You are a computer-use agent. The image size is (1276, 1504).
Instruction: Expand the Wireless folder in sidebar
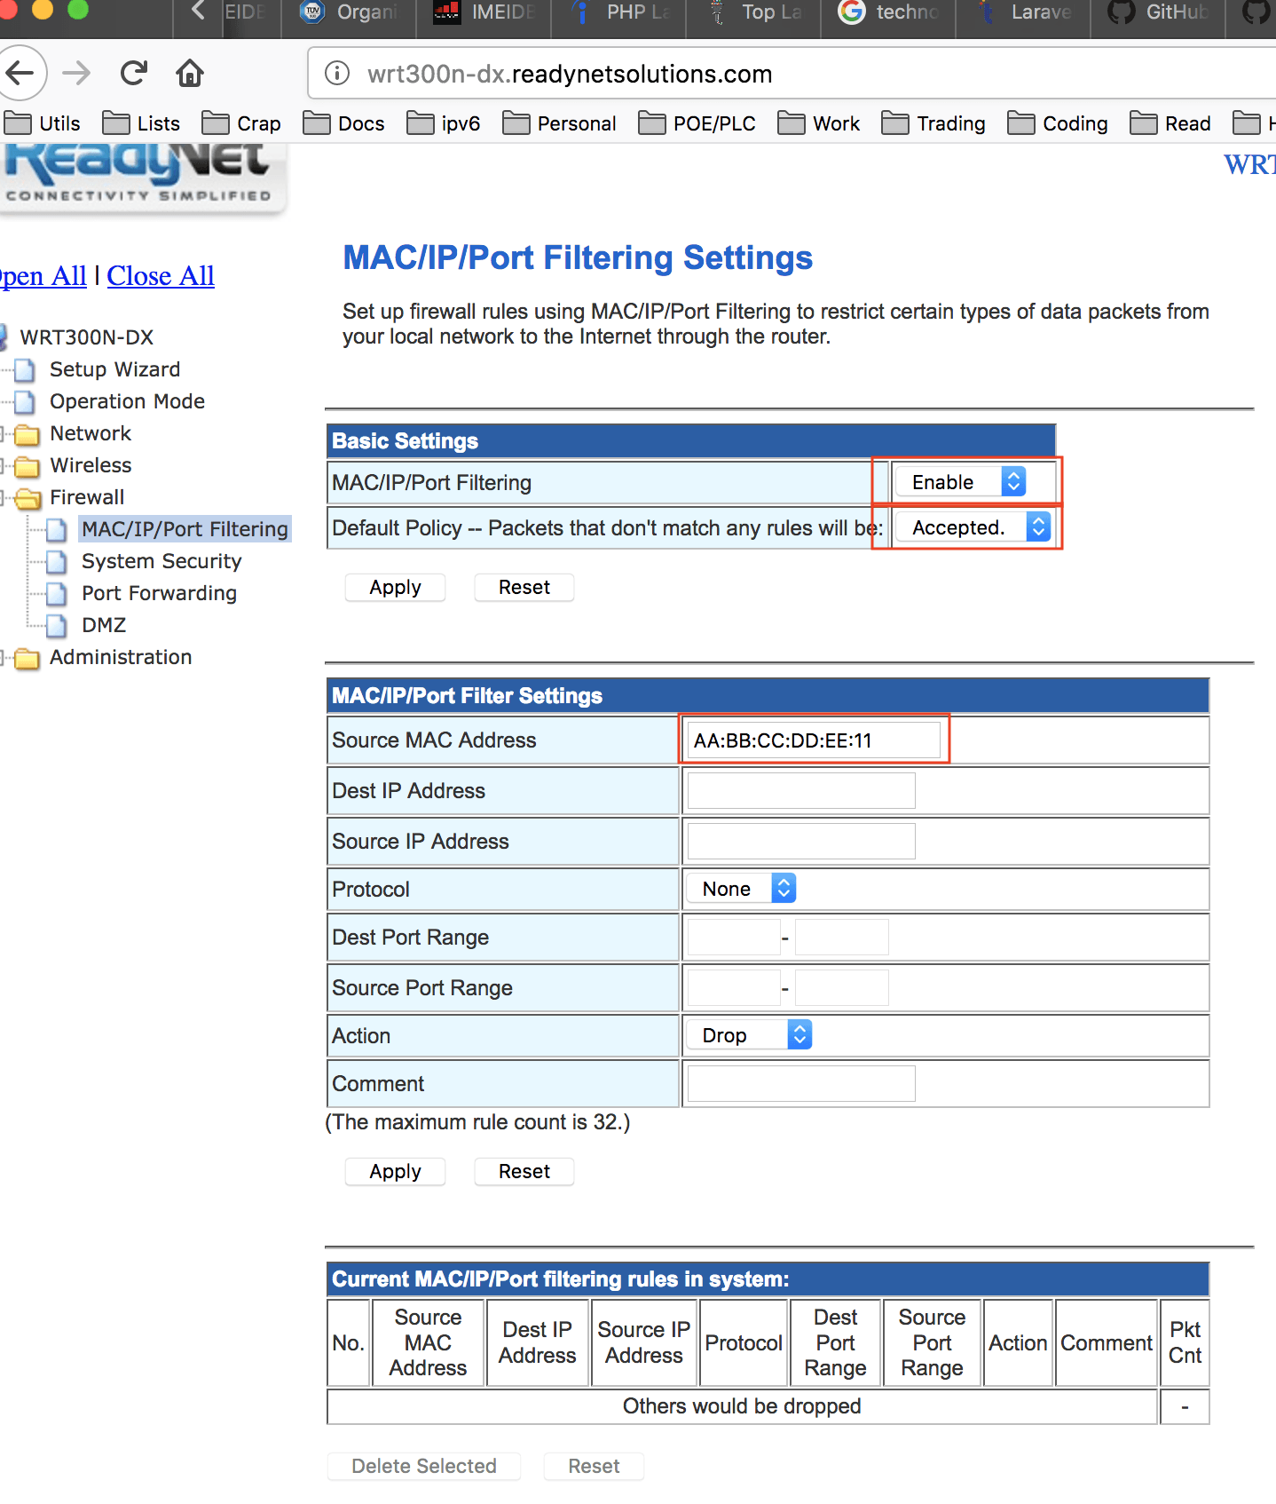click(91, 465)
